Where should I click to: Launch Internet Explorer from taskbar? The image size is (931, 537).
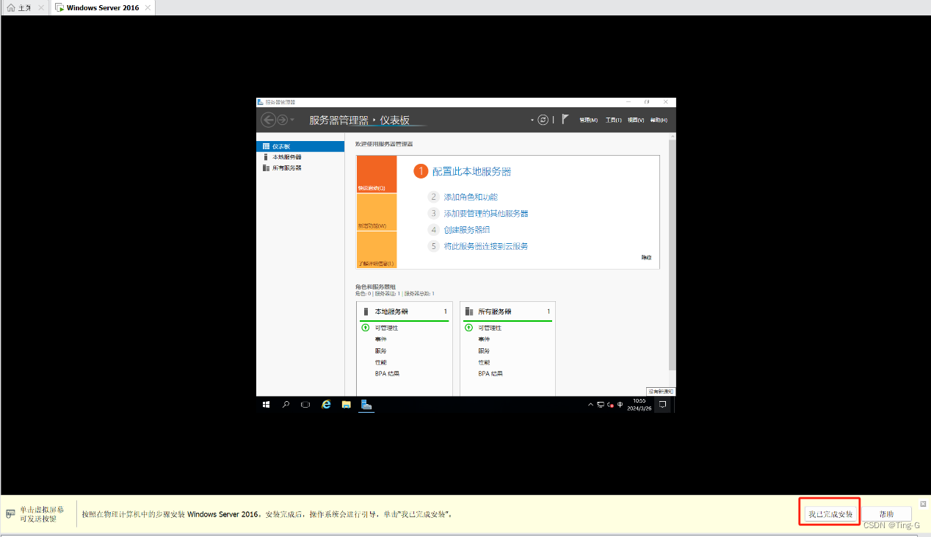[x=326, y=405]
